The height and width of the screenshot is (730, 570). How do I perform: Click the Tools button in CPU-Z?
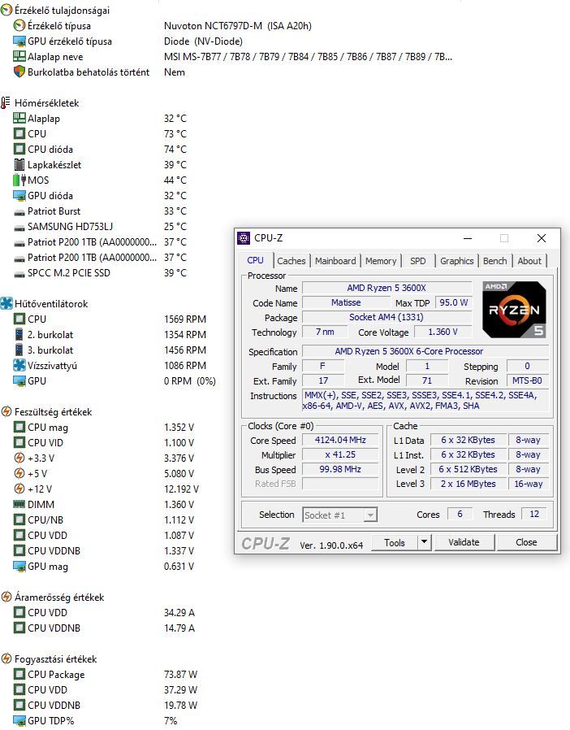point(395,542)
